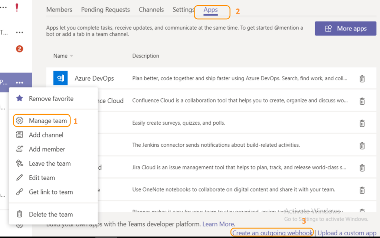Viewport: 380px width, 238px height.
Task: Click the star icon beside Remove favorite
Action: 20,98
